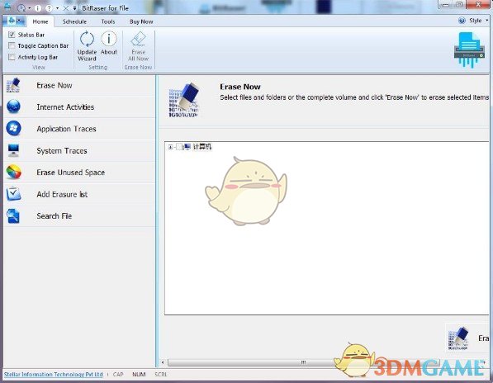Click the SCRL indicator in status bar

pos(161,374)
